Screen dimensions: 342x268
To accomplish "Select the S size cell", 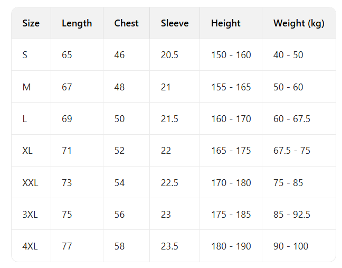I will point(25,55).
